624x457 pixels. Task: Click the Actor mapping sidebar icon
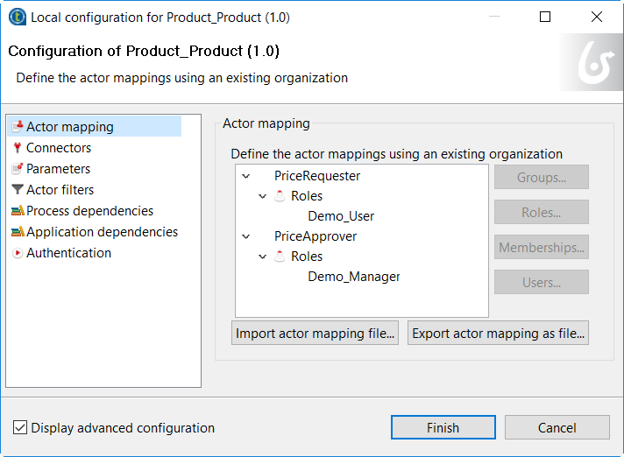coord(18,127)
